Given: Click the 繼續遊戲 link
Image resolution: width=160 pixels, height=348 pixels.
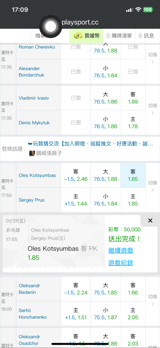Looking at the screenshot, I should coord(121,251).
